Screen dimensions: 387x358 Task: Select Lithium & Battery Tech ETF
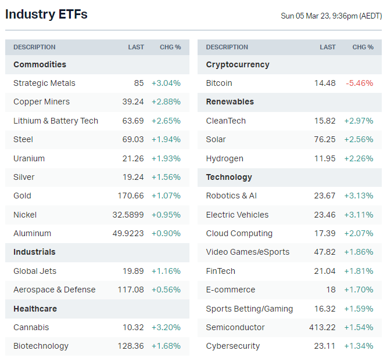(x=56, y=121)
